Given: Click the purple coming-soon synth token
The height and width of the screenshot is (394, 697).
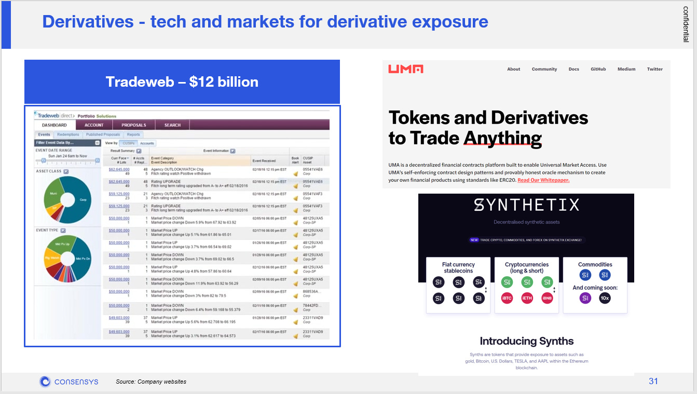Looking at the screenshot, I should click(585, 298).
